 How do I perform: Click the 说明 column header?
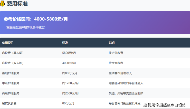tap(112, 43)
